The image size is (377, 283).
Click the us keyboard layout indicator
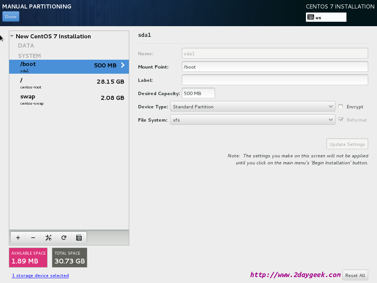click(326, 17)
